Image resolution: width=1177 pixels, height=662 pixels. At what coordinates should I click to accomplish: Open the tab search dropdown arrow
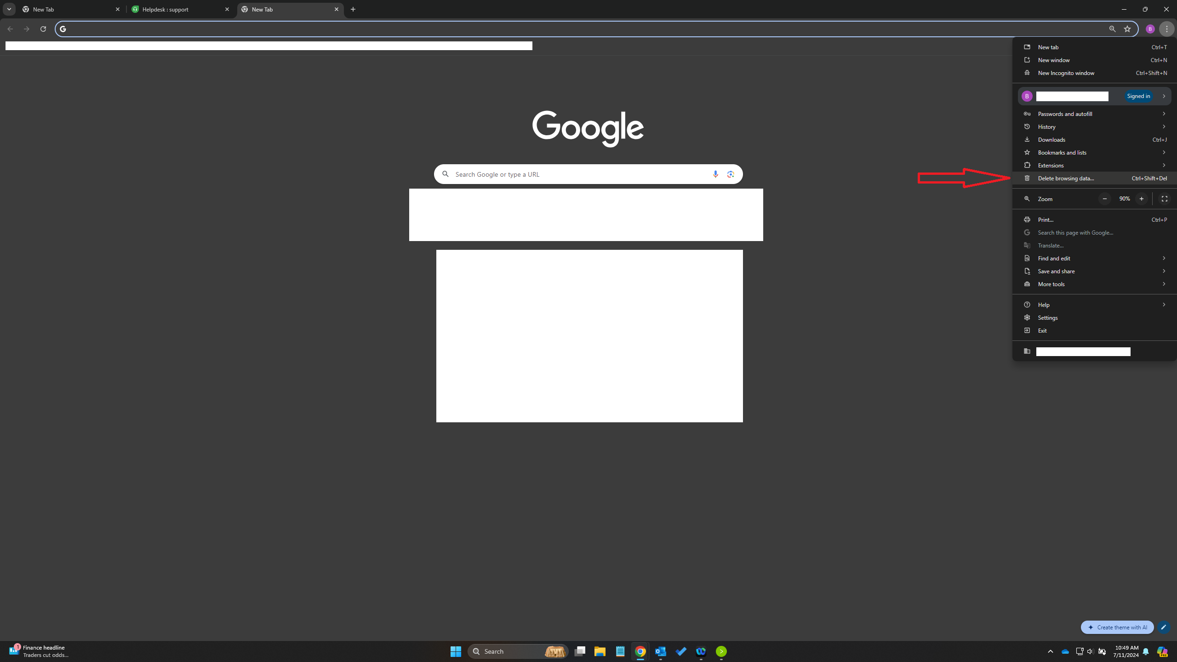pos(9,9)
